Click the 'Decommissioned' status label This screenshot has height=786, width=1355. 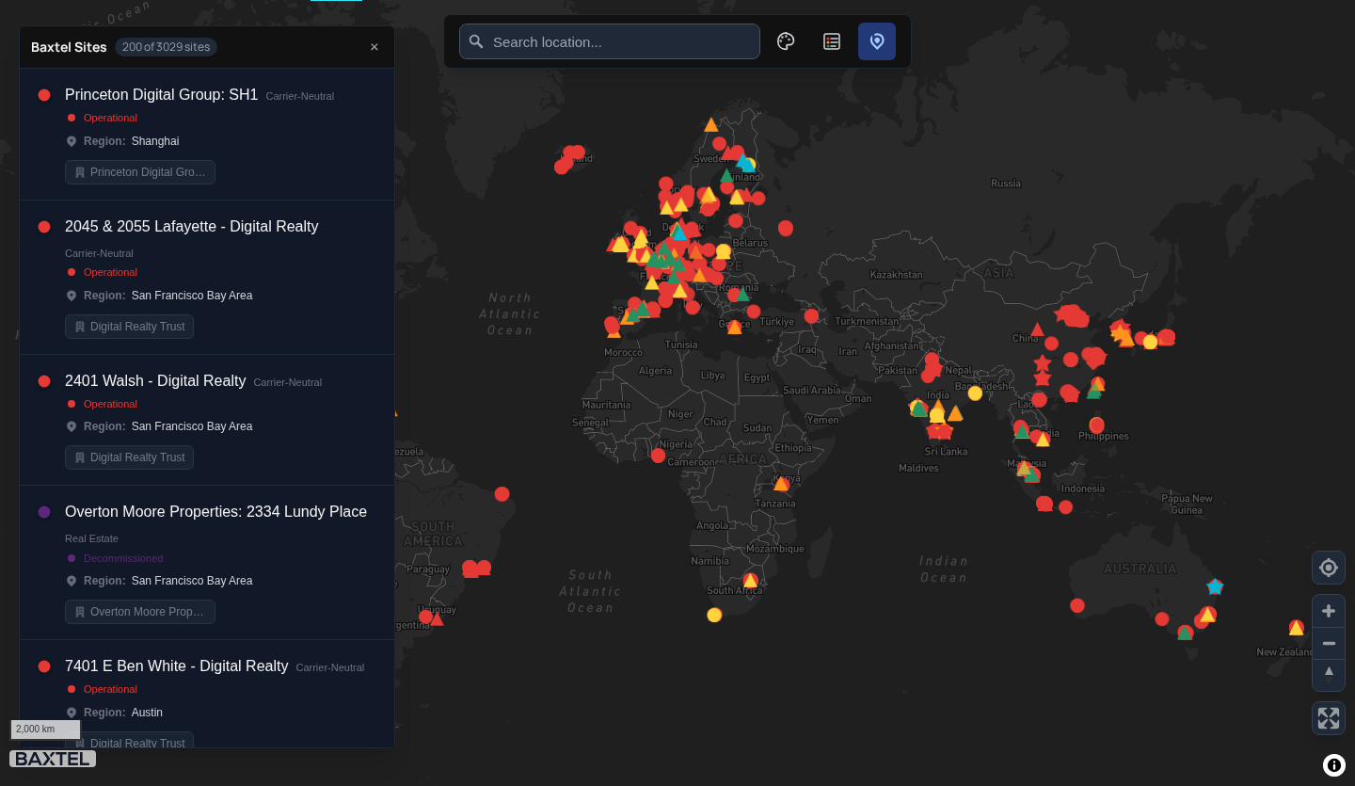tap(123, 558)
